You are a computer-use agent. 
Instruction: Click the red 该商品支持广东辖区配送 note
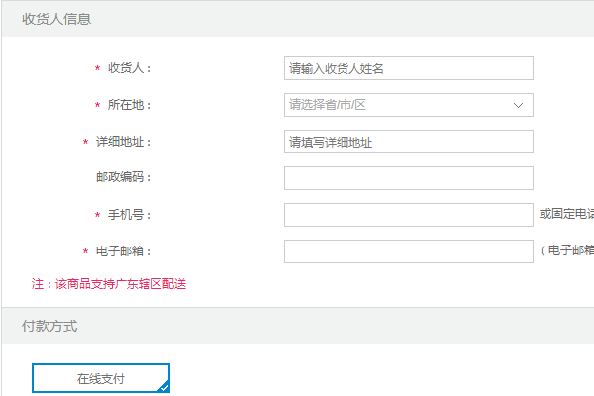[x=121, y=284]
